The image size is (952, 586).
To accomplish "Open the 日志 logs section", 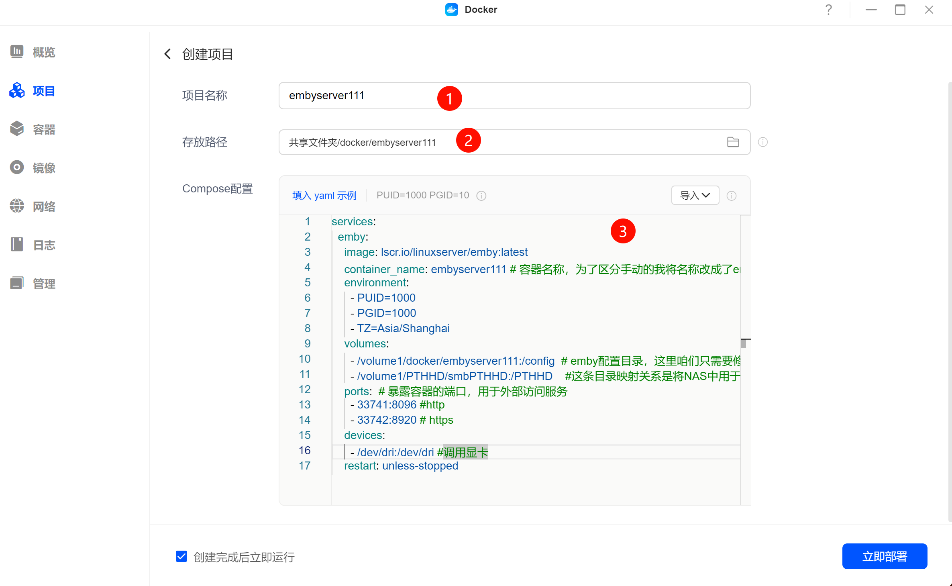I will click(33, 245).
